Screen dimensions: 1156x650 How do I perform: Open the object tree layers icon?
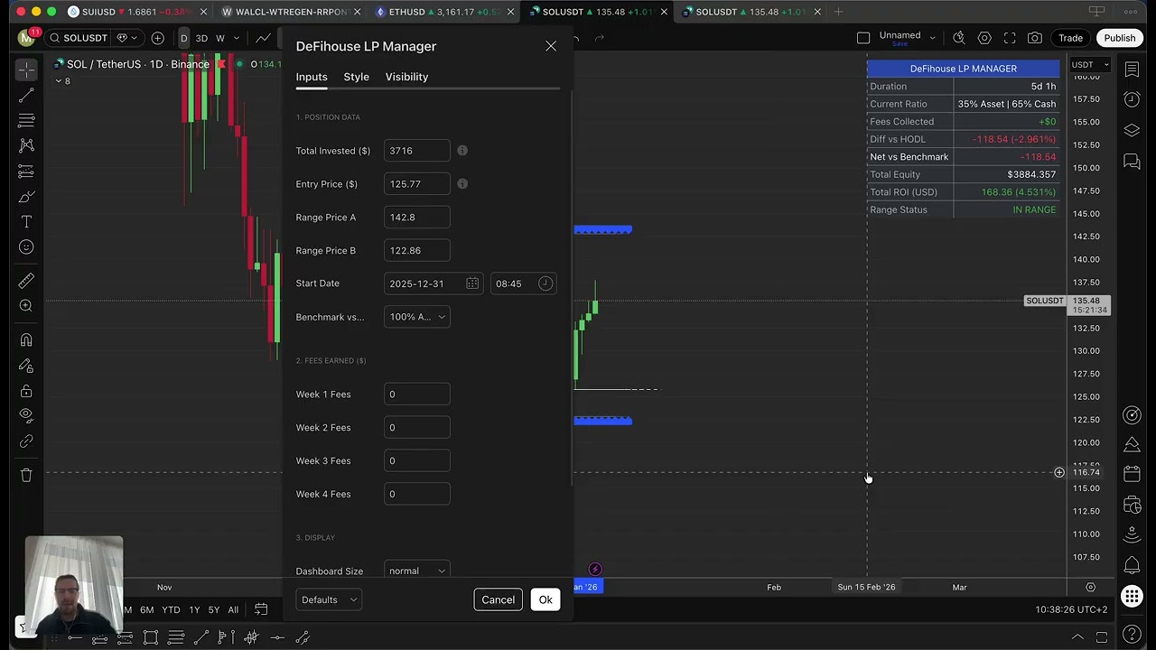pyautogui.click(x=1132, y=131)
